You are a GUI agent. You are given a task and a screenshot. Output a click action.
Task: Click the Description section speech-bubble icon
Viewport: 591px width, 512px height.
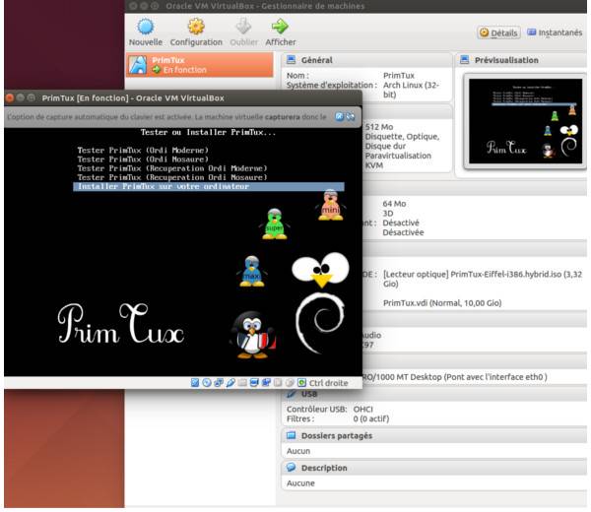tap(291, 468)
